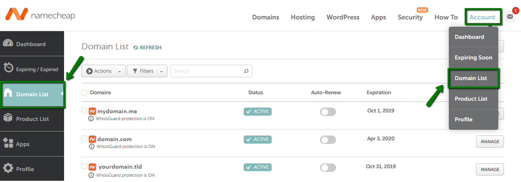The width and height of the screenshot is (521, 182).
Task: Tick the select-all Domains checkbox
Action: pos(84,93)
